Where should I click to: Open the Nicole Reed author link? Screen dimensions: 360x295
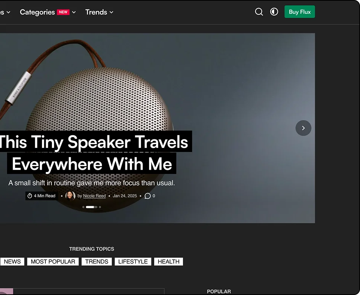[94, 196]
